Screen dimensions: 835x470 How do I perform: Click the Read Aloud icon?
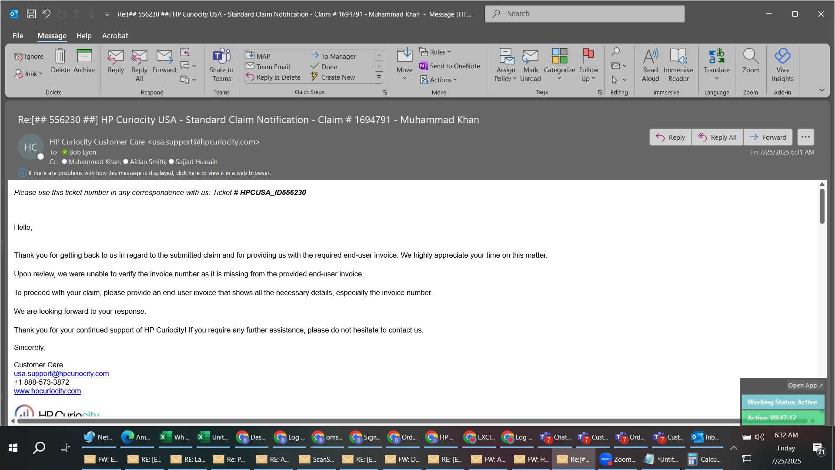click(x=650, y=65)
